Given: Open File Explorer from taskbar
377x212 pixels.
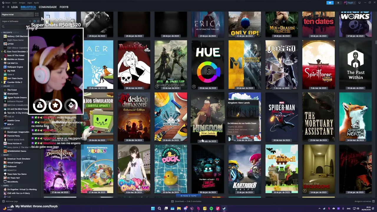Looking at the screenshot, I should point(179,208).
